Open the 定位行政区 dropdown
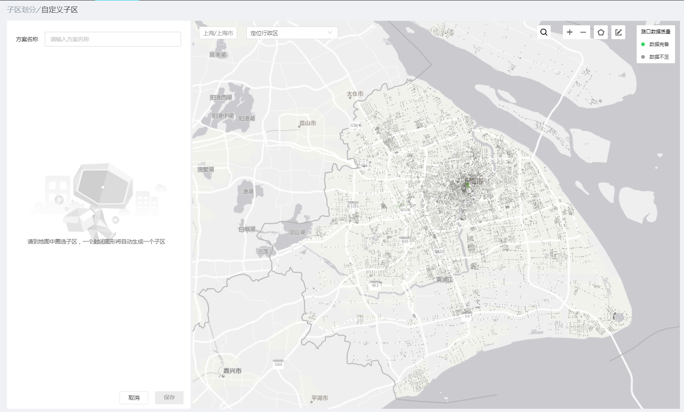Viewport: 684px width, 412px height. click(292, 33)
